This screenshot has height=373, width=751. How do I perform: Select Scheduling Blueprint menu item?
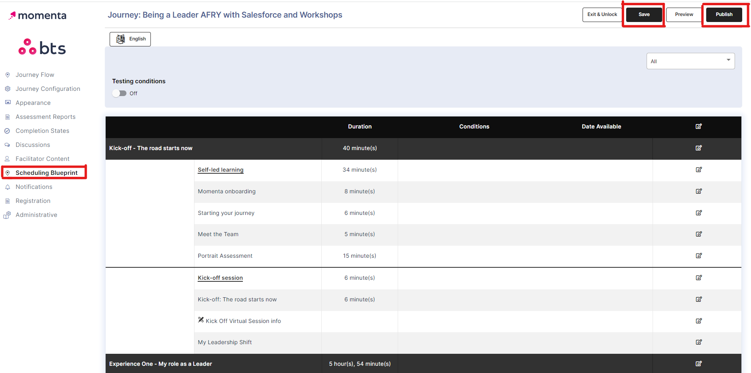coord(46,173)
